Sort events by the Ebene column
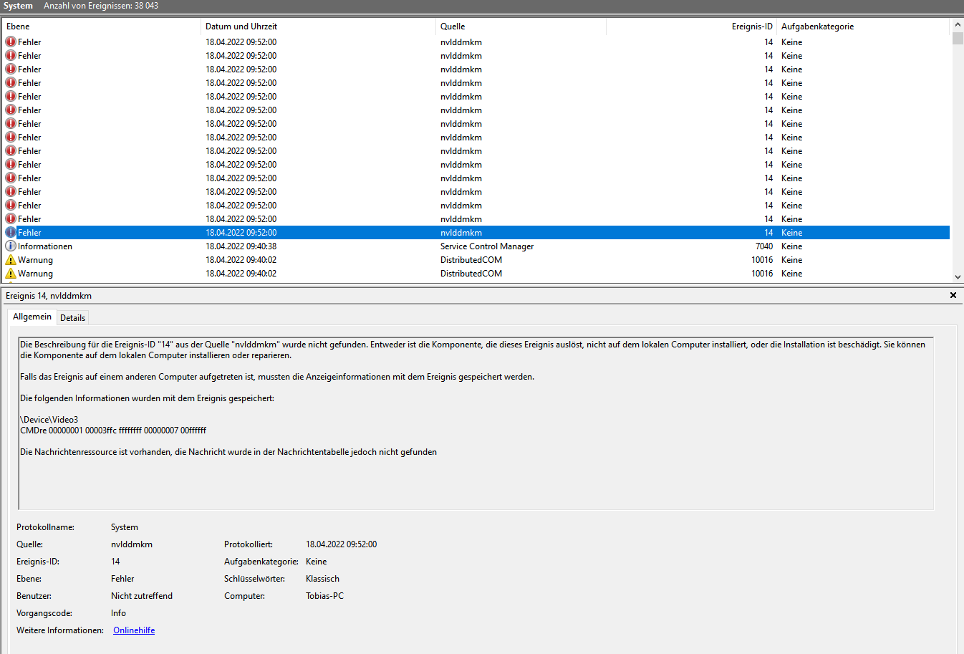This screenshot has width=964, height=654. pos(100,27)
